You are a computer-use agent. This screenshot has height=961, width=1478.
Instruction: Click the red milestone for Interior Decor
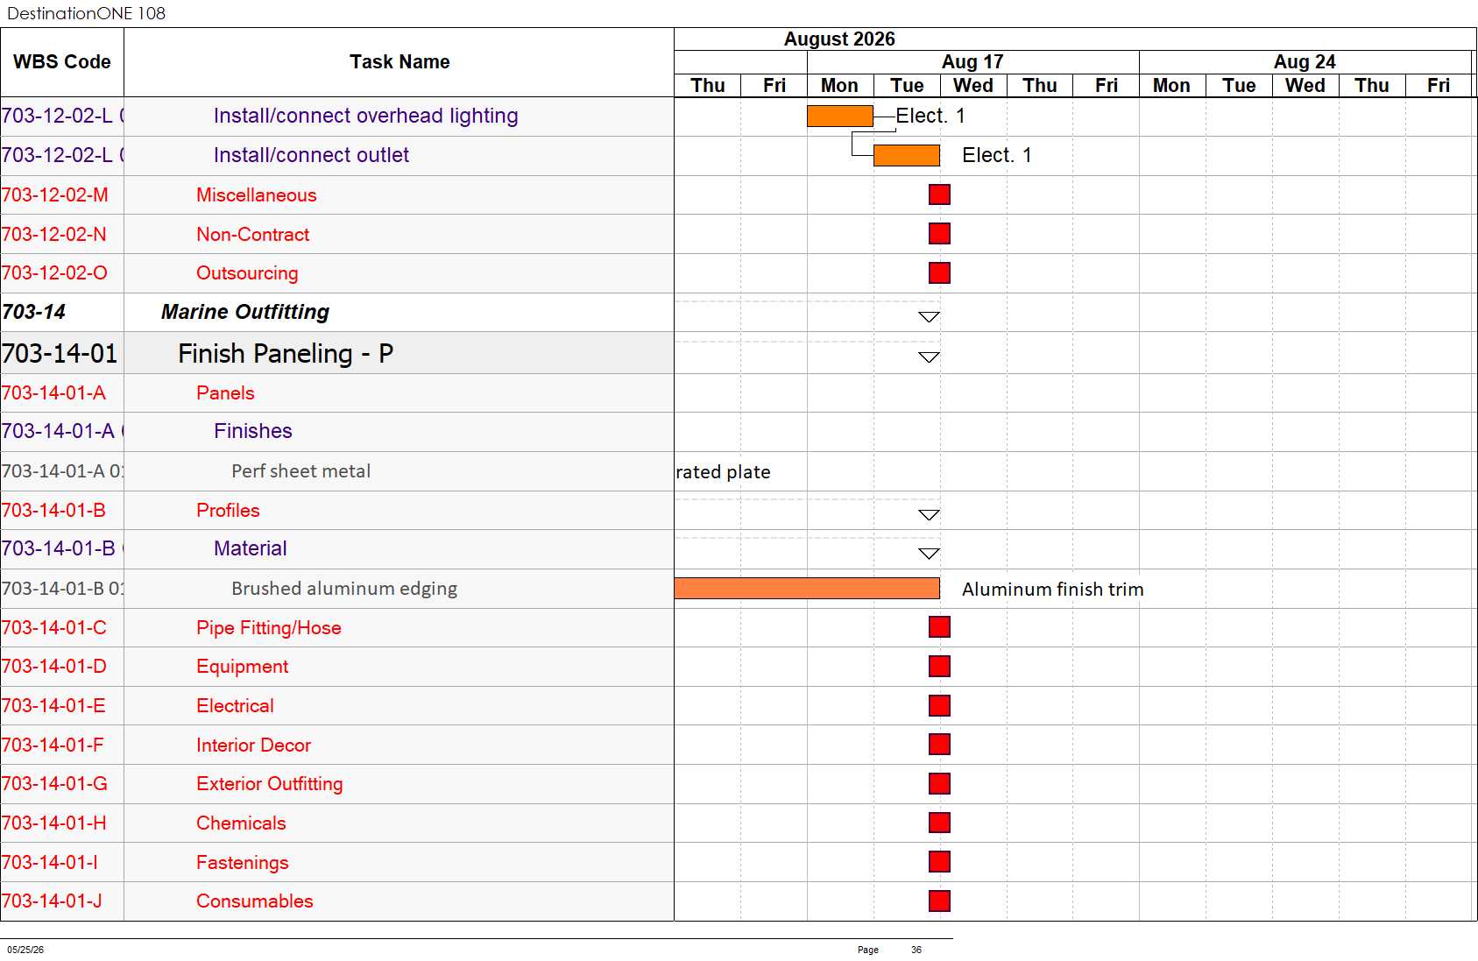(x=939, y=745)
